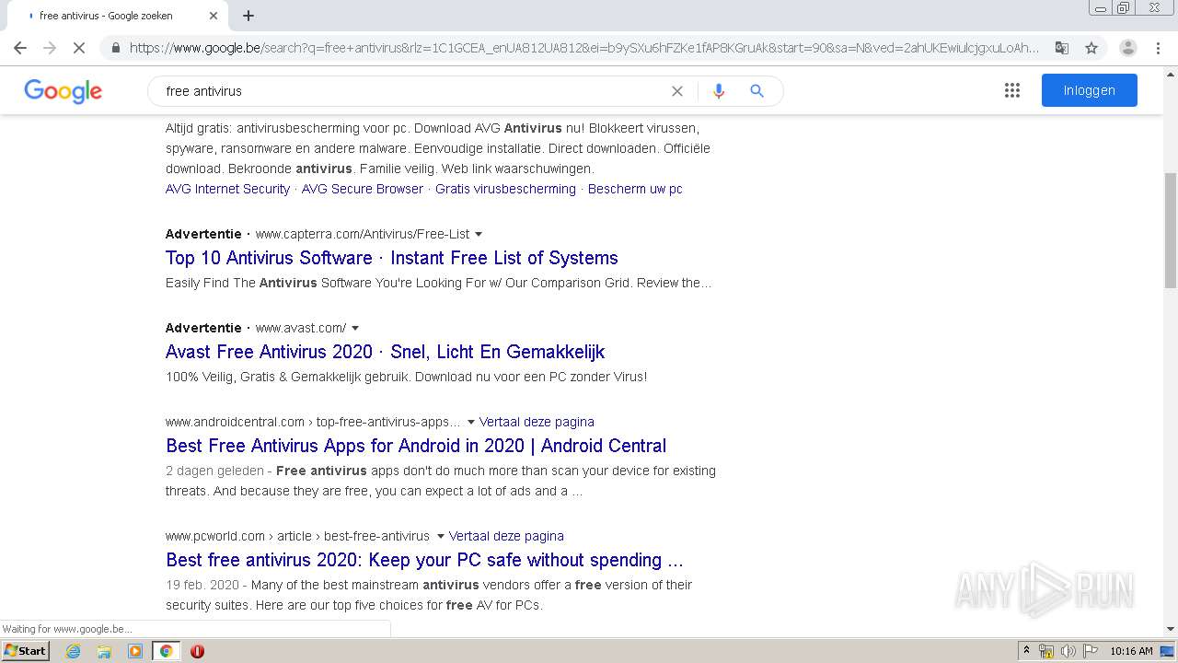Expand the androidcentral result dropdown arrow

[471, 422]
